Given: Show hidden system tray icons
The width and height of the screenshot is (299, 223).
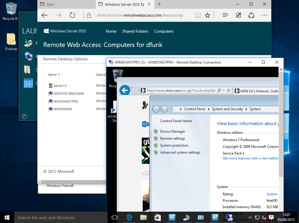Looking at the screenshot, I should 250,217.
